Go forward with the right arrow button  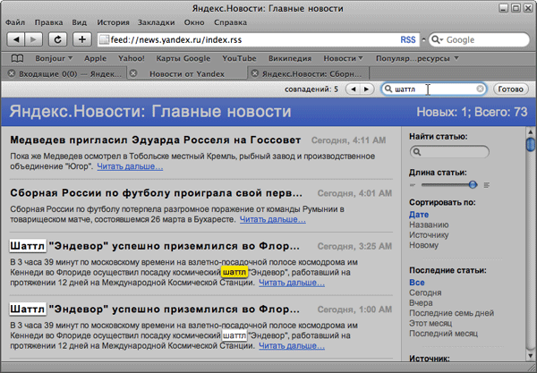click(x=34, y=39)
